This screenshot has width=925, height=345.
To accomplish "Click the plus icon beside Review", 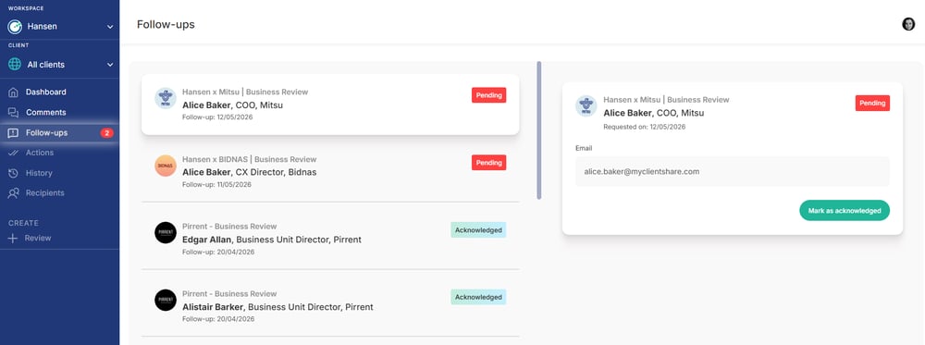I will (x=13, y=239).
